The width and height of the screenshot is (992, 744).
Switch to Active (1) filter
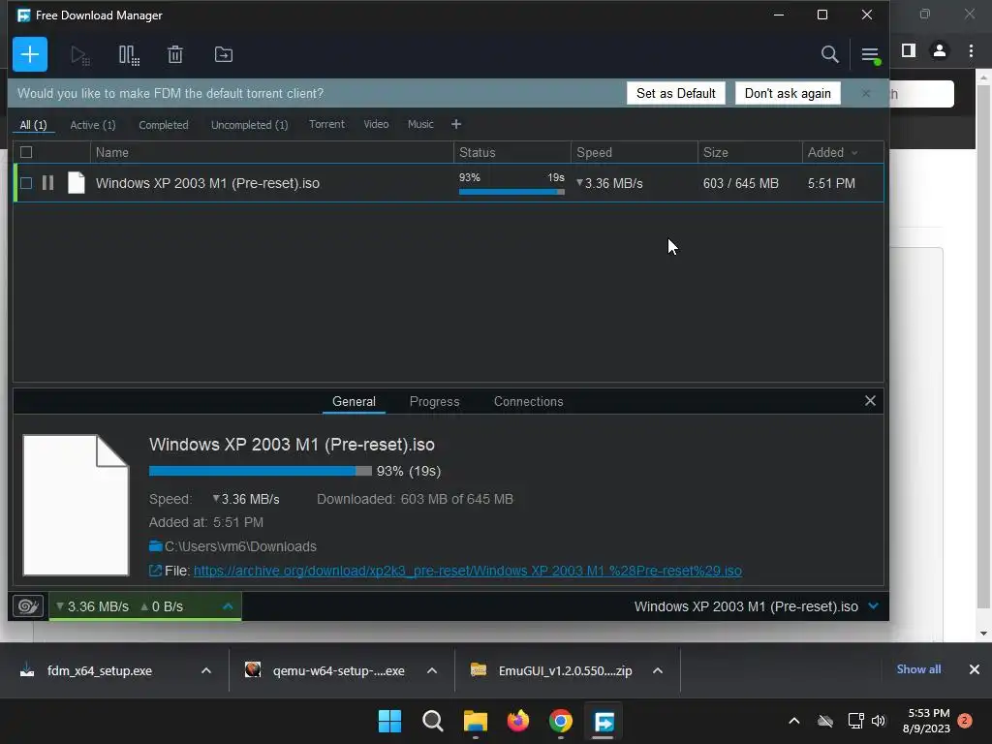point(93,125)
